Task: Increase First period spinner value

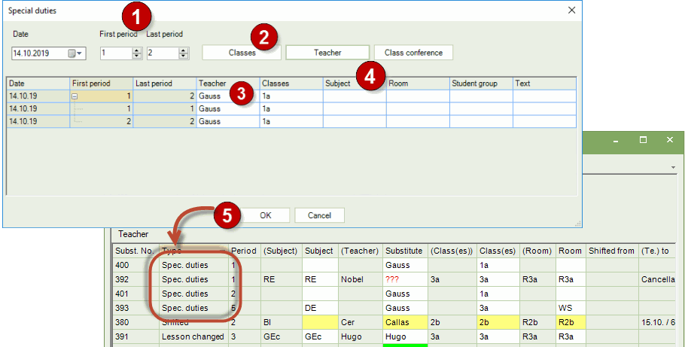Action: (136, 50)
